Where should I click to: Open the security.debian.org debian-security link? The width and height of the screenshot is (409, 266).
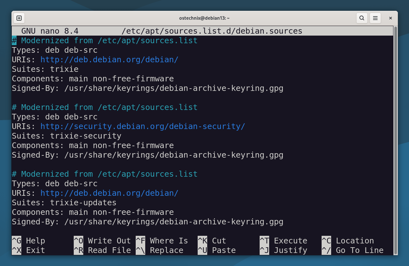tap(142, 126)
